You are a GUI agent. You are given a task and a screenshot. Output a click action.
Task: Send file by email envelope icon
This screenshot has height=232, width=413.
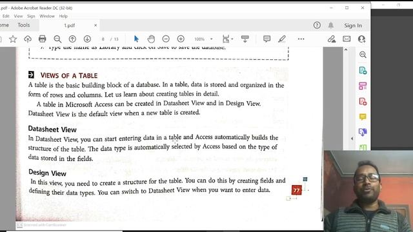pyautogui.click(x=347, y=39)
